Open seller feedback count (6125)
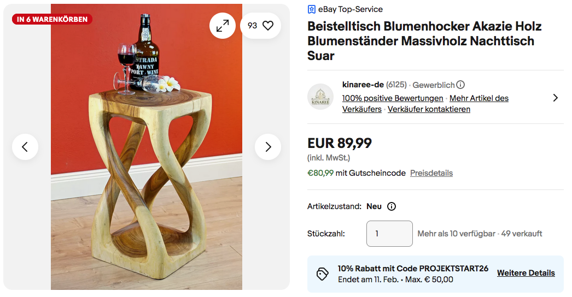This screenshot has width=572, height=297. coord(396,85)
